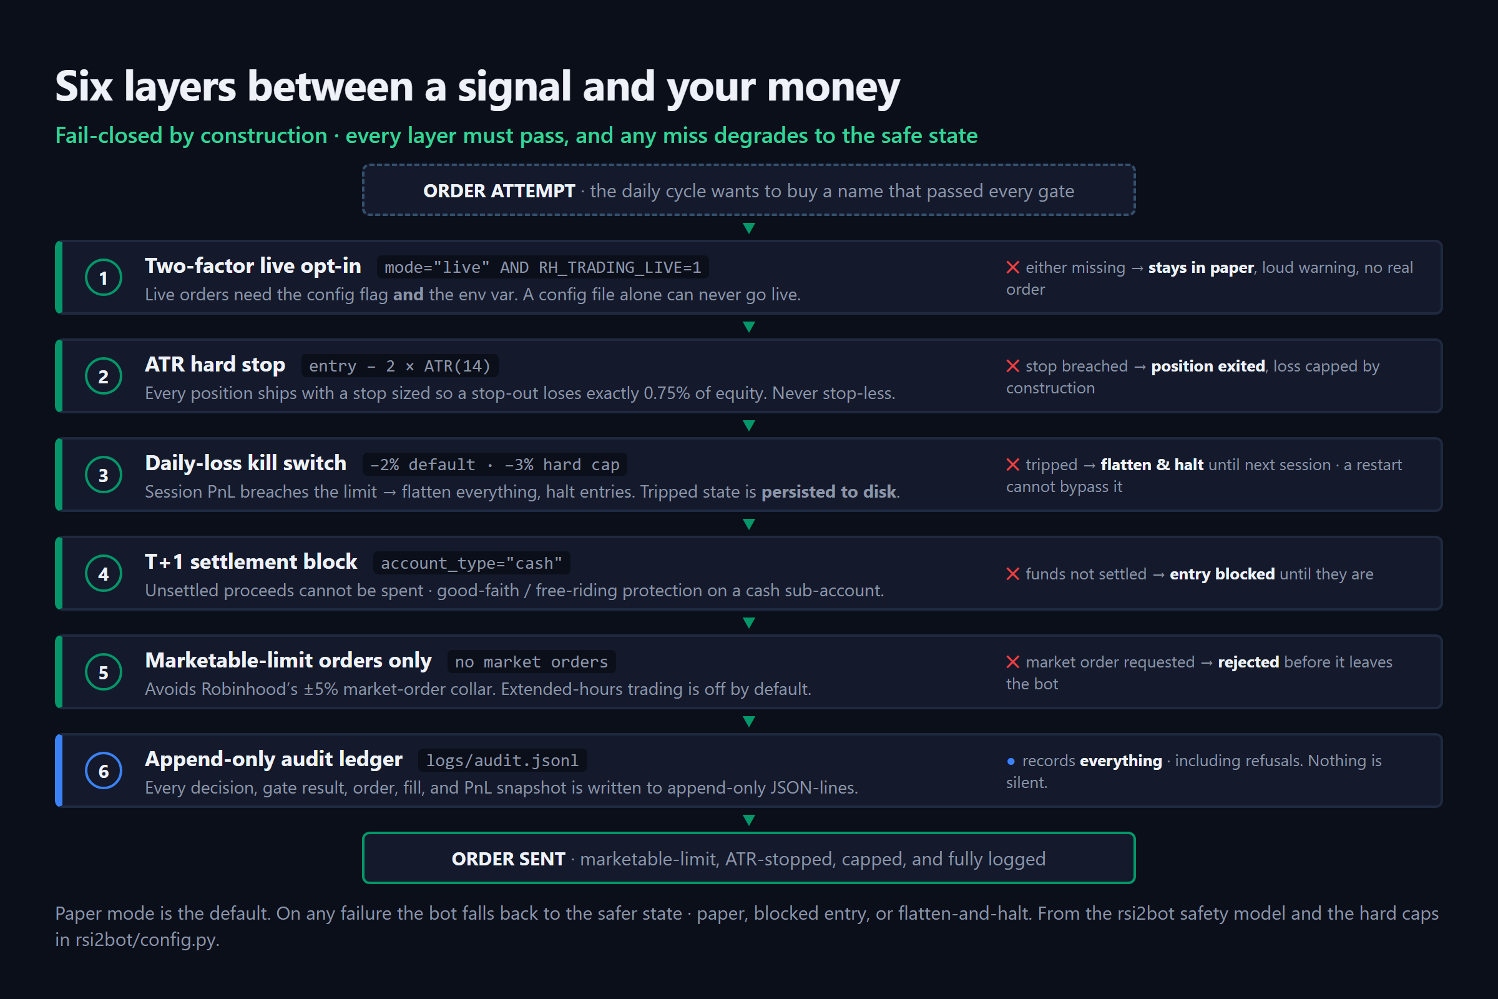The width and height of the screenshot is (1498, 999).
Task: Select the T+1 settlement block heading
Action: (251, 562)
